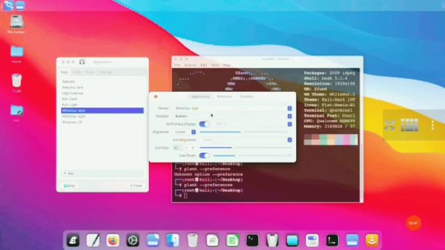
Task: Open the Trash icon in the dock
Action: click(x=193, y=241)
